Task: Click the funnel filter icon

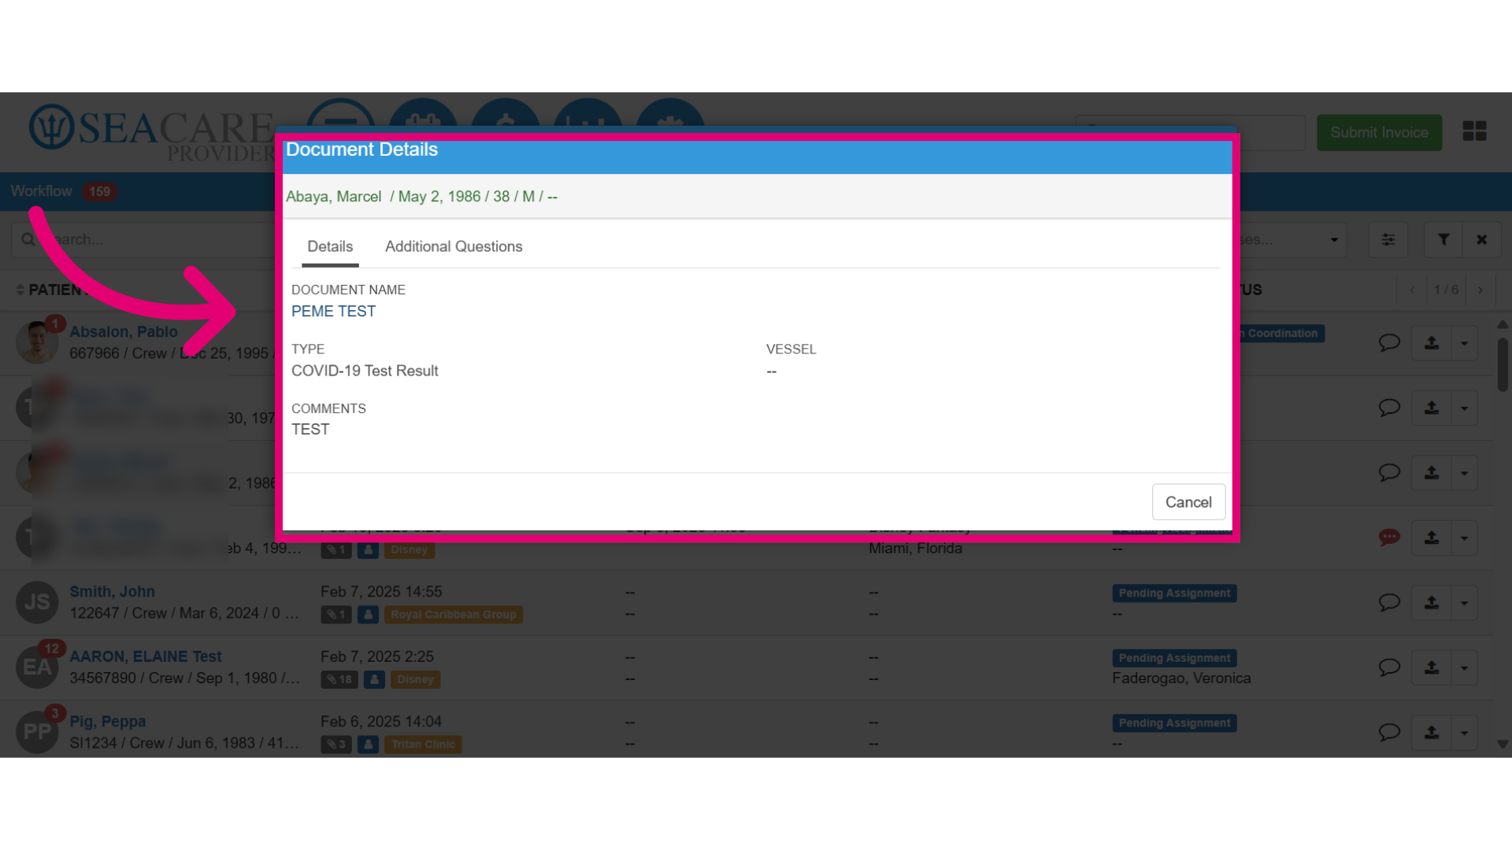Action: pos(1443,239)
